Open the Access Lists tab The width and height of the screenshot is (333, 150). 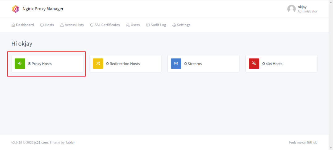coord(72,25)
